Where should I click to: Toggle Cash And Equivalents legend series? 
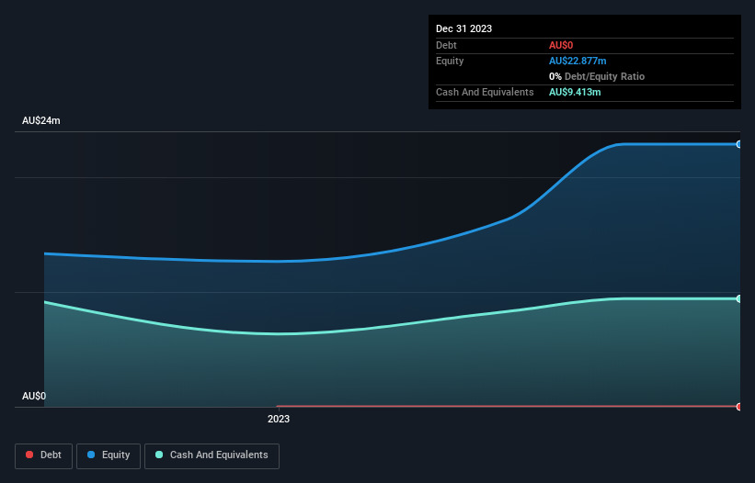tap(212, 455)
